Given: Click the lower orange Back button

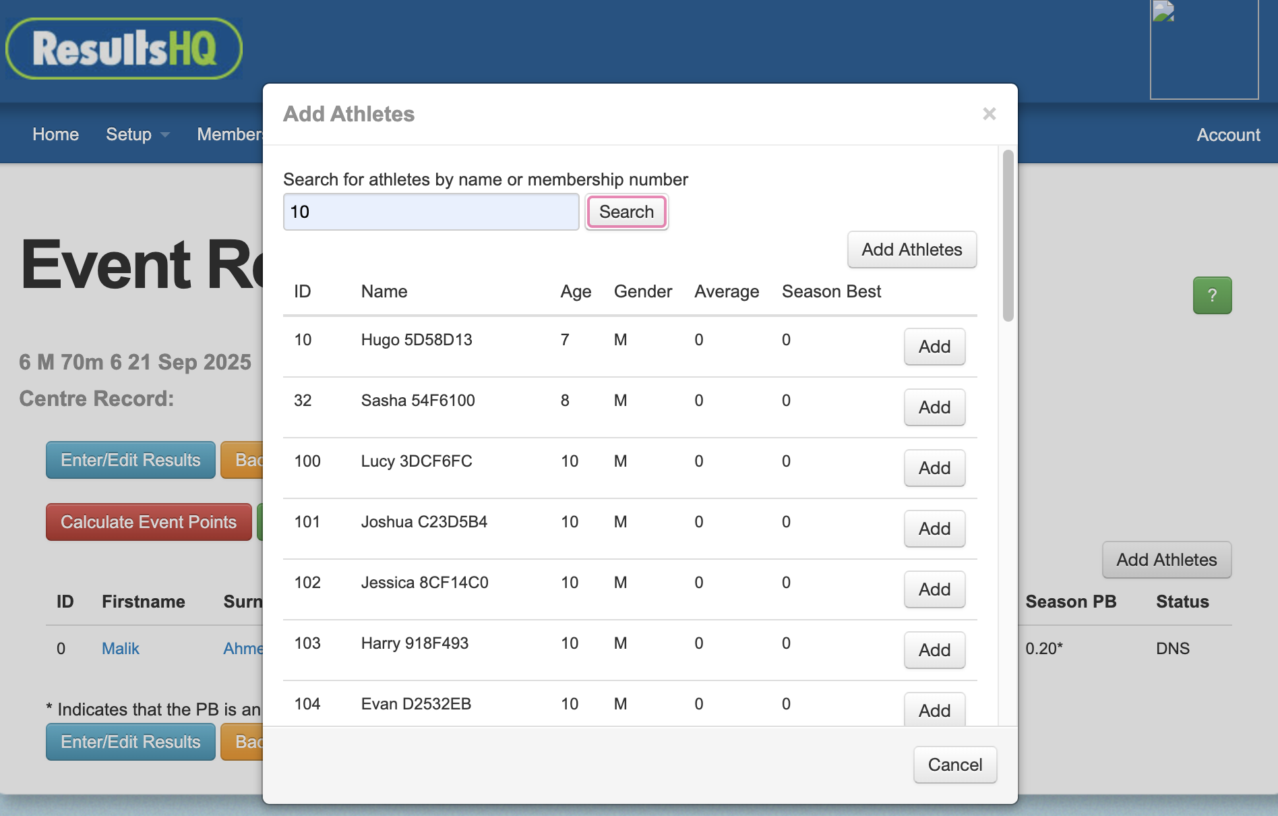Looking at the screenshot, I should coord(242,742).
